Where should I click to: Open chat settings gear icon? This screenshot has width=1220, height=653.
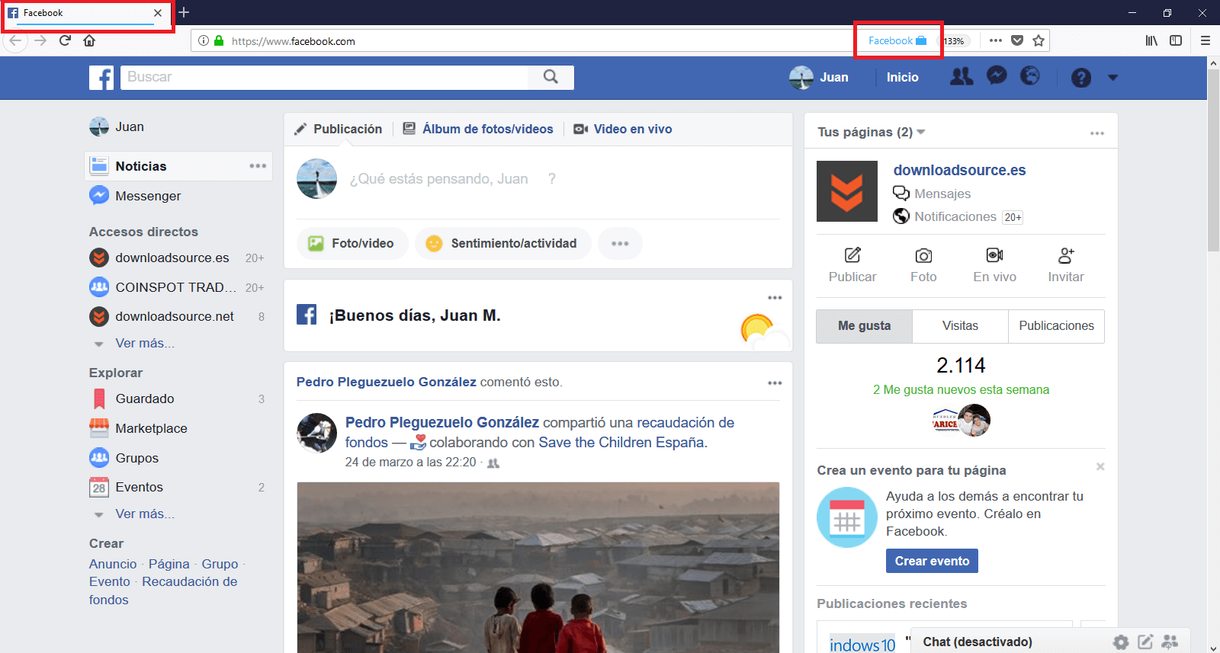pos(1121,642)
